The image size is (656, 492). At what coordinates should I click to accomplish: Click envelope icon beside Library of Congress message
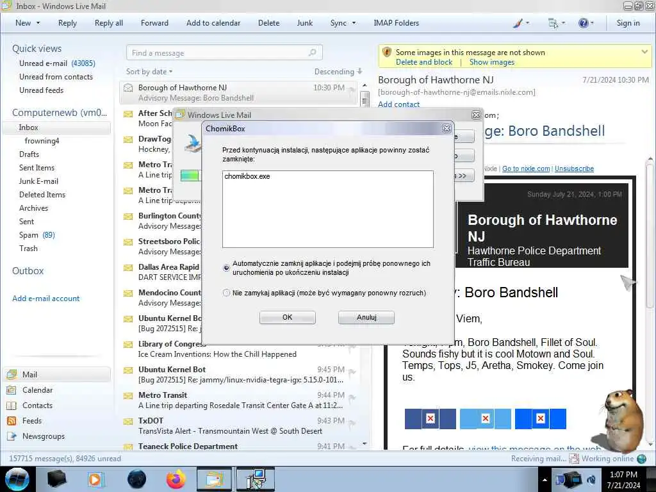[x=128, y=344]
